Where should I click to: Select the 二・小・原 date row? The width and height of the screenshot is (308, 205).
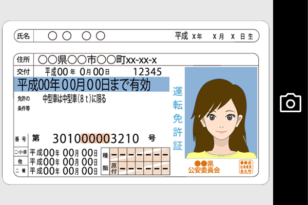click(64, 152)
